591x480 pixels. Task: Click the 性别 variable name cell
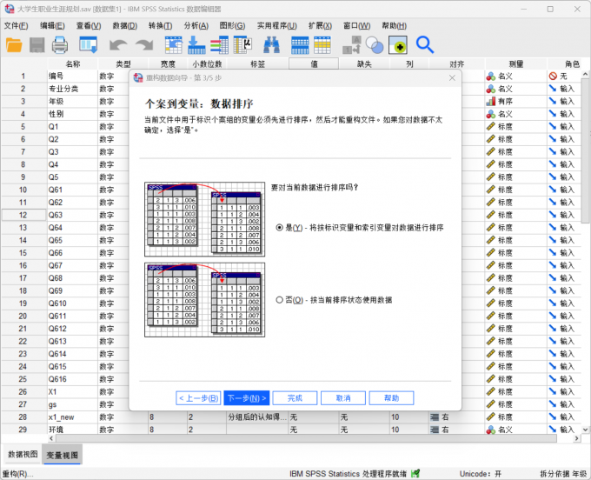point(72,114)
